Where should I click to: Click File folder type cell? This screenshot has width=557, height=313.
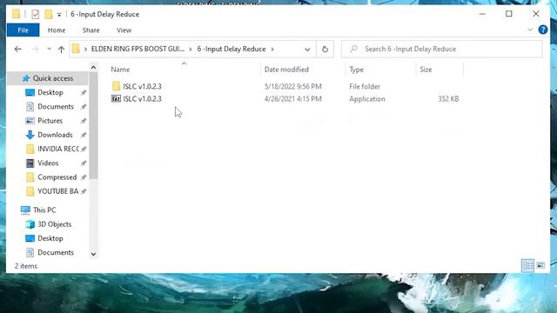click(x=365, y=86)
